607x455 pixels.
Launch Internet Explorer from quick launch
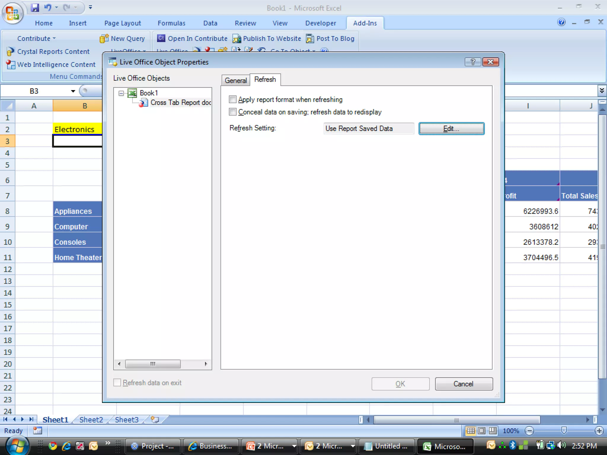coord(66,446)
